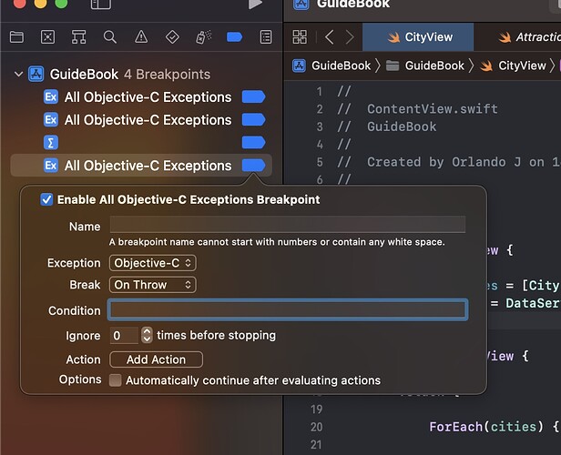Open the related items grid menu
Viewport: 561px width, 455px height.
300,36
